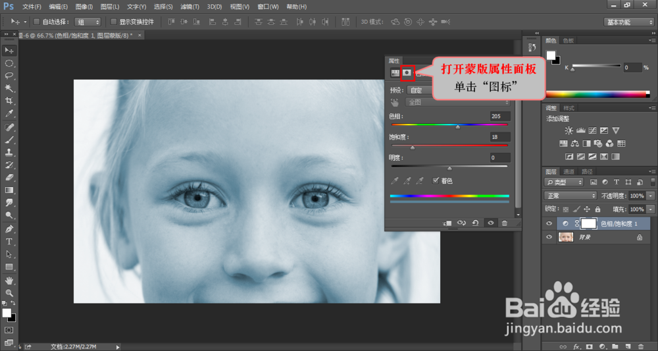Toggle Quick Mask mode

[9, 331]
